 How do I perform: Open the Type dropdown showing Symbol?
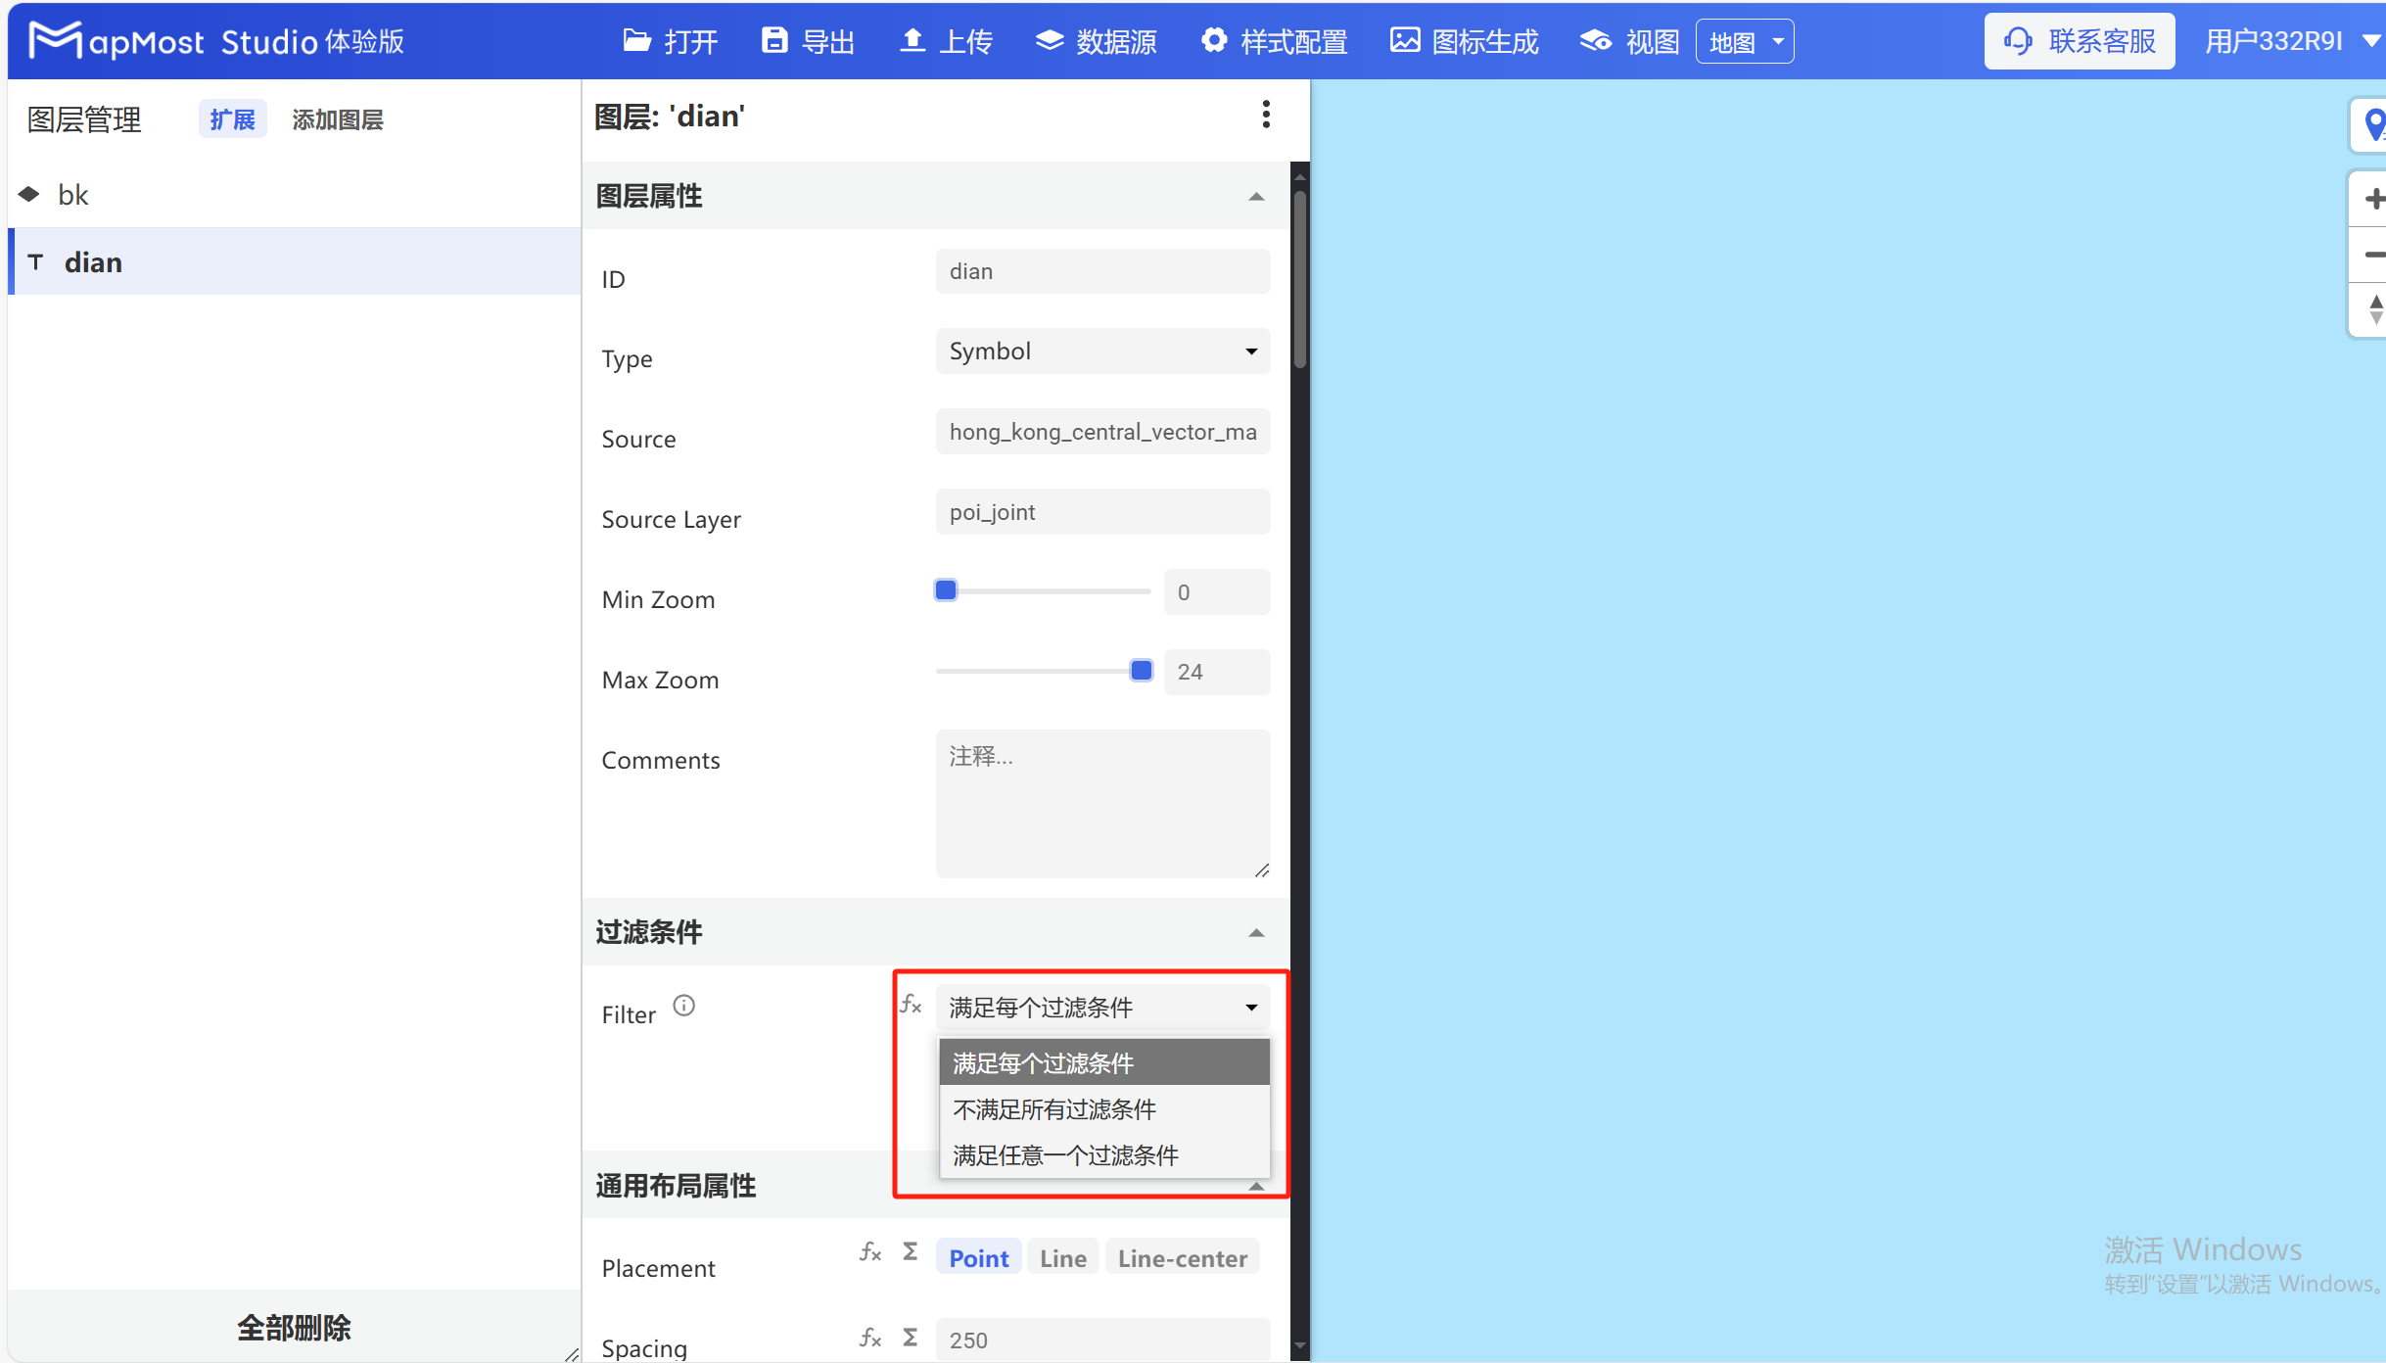coord(1101,351)
